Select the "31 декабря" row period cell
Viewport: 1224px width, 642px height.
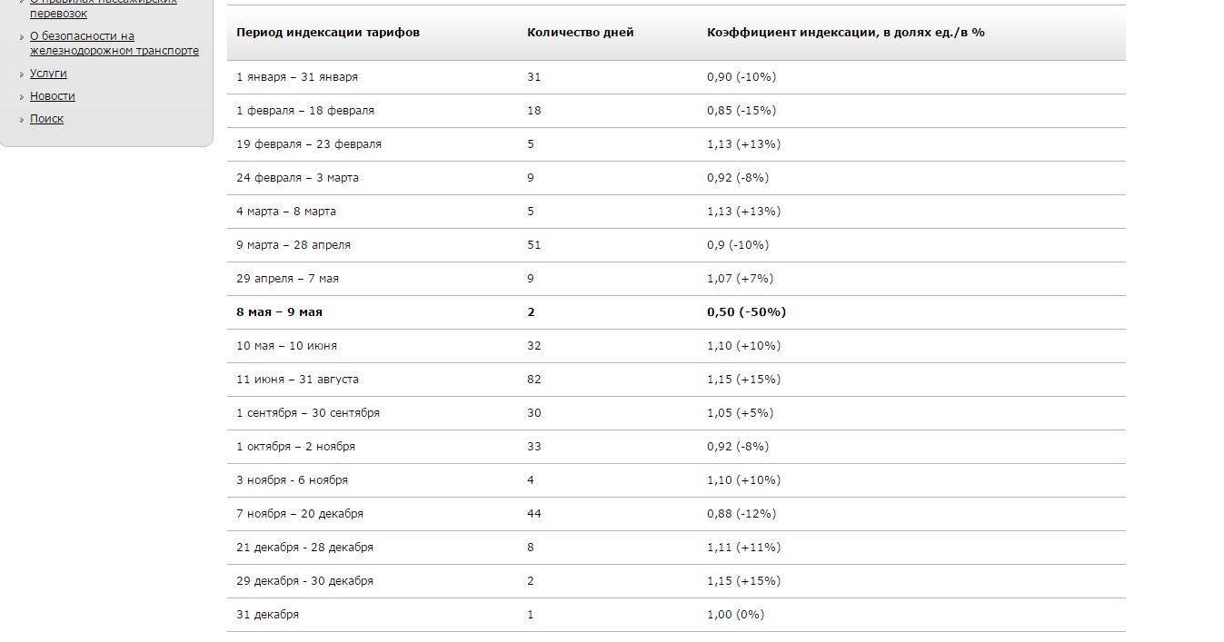point(267,615)
